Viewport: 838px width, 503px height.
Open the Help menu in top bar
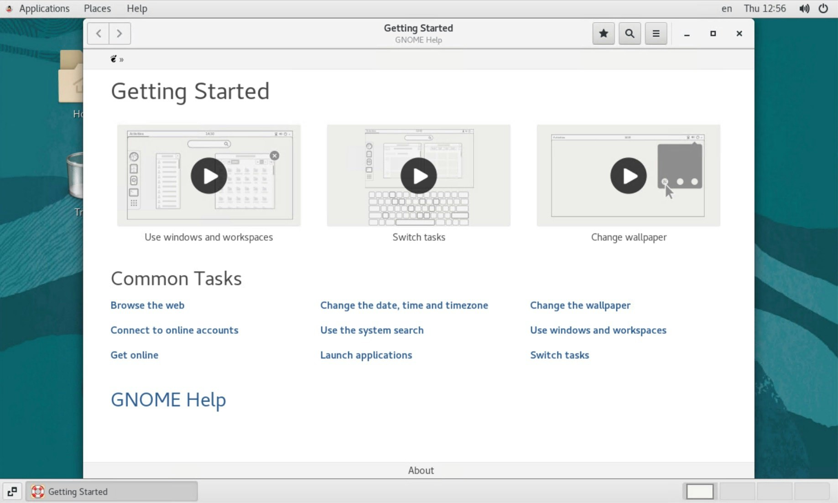[x=137, y=9]
